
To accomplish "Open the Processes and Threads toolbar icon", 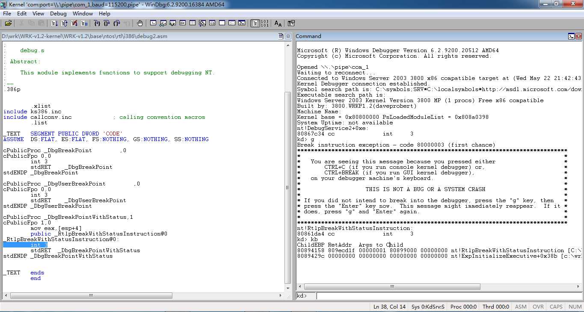I will pos(231,23).
